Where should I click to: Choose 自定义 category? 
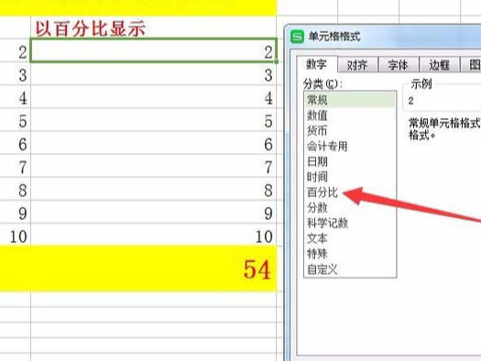tap(350, 269)
